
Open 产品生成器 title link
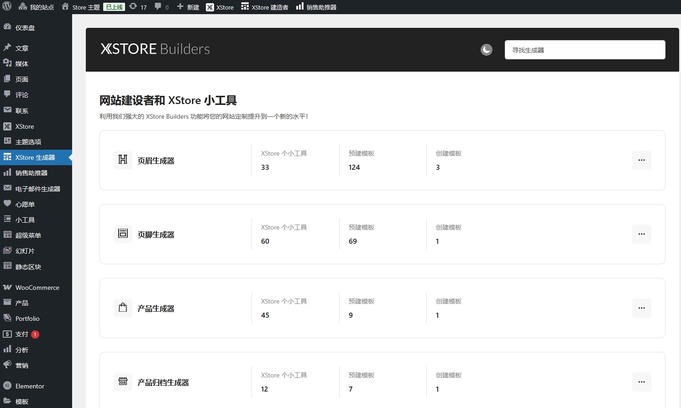156,309
